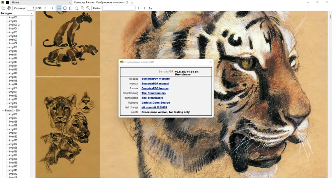Viewport: 332px width, 178px height.
Task: Click the Zoom in magnifier icon
Action: click(88, 8)
